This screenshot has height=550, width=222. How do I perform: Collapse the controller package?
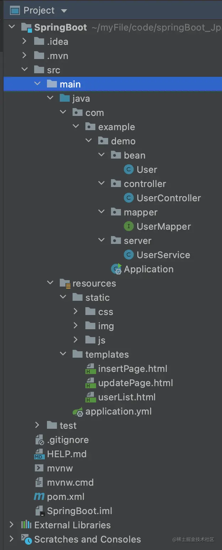point(101,184)
